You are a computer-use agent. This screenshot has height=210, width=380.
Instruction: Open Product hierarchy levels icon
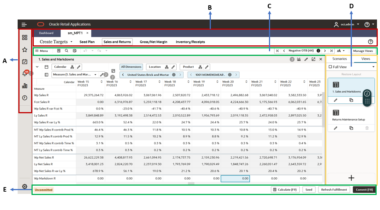tap(200, 67)
